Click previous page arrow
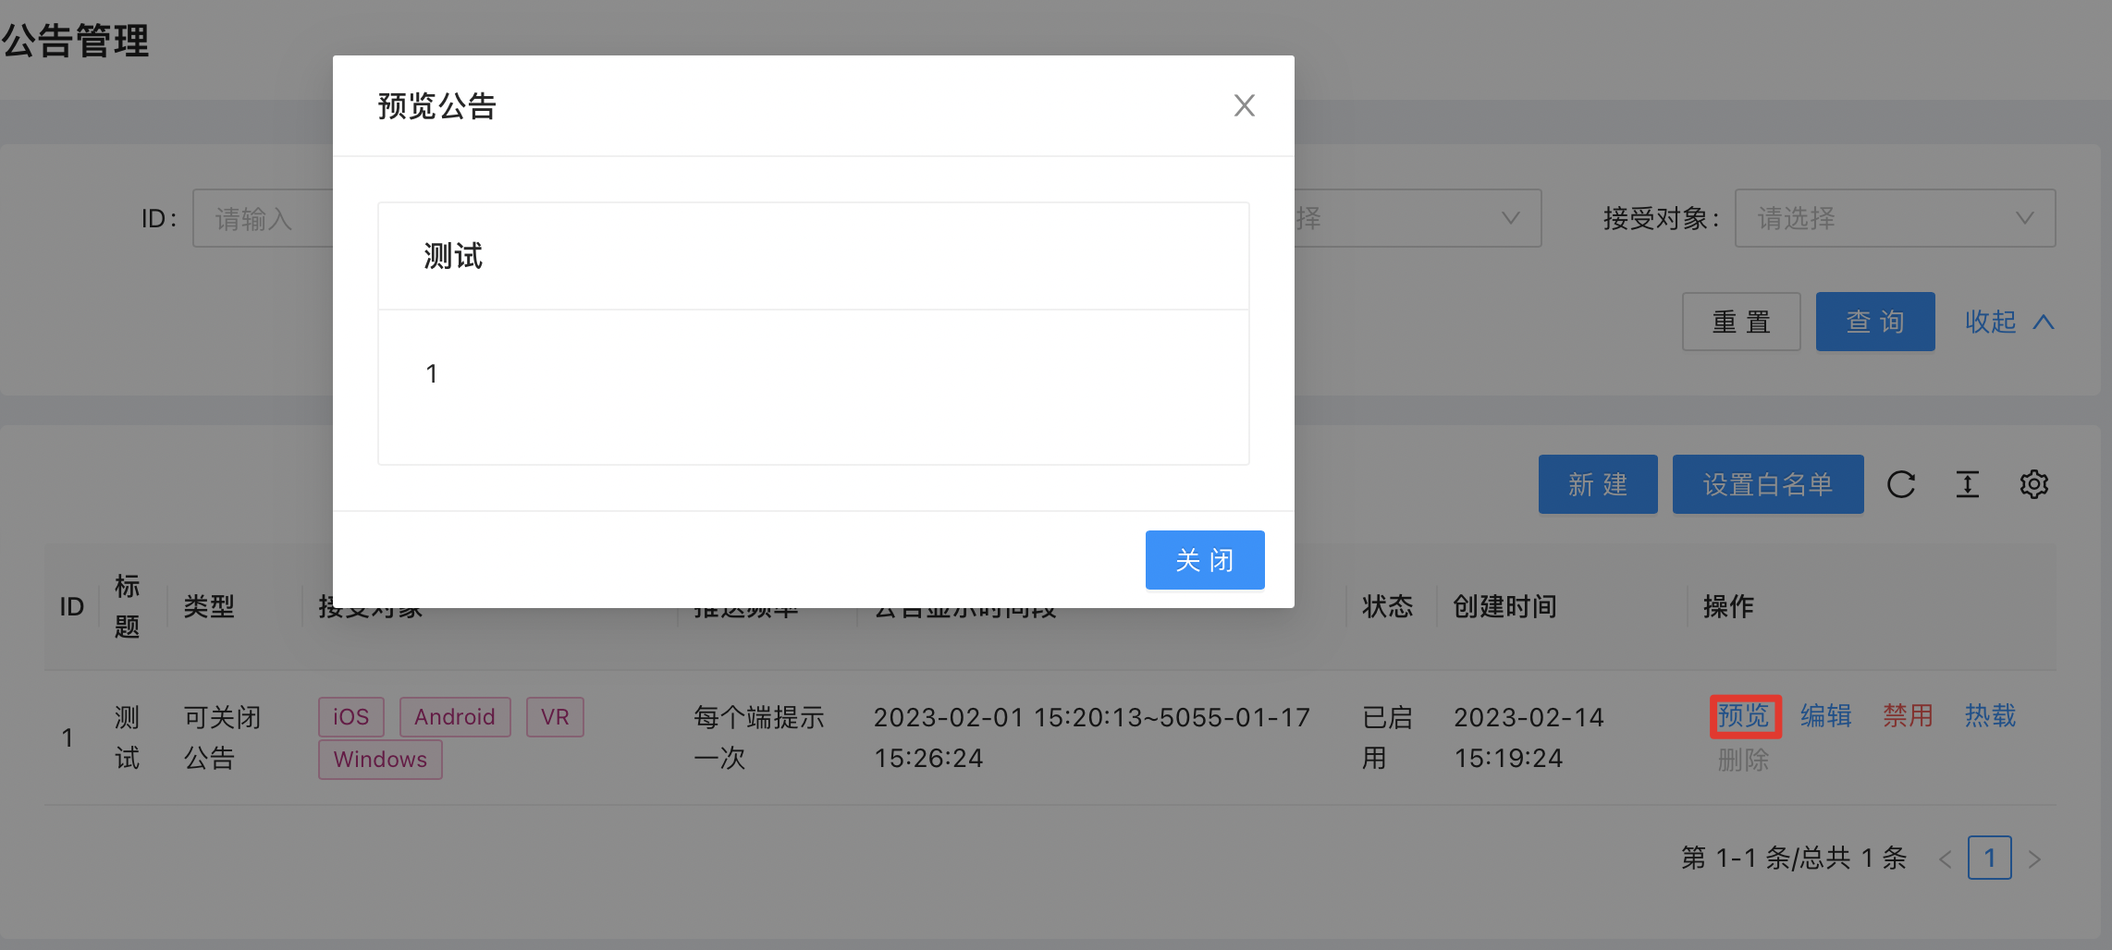 (1946, 859)
